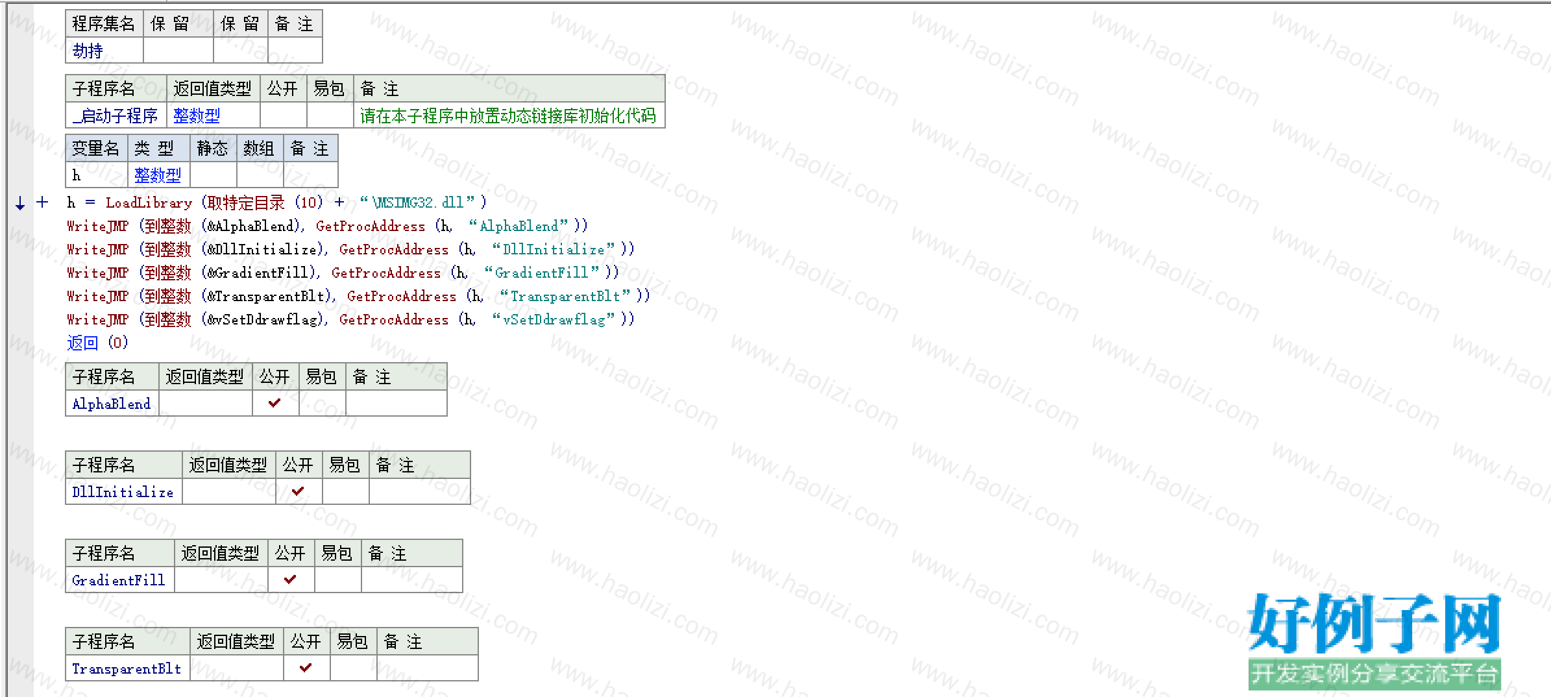Toggle the 公开 checkmark in the AlphaBlend row

[275, 403]
